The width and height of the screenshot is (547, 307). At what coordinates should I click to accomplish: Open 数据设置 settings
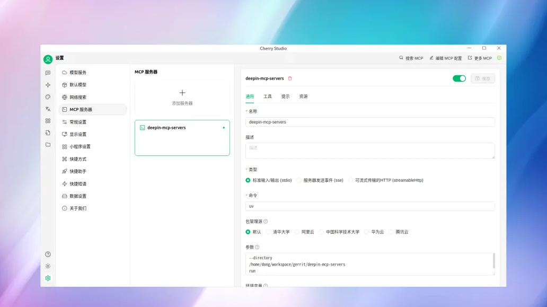(x=92, y=196)
